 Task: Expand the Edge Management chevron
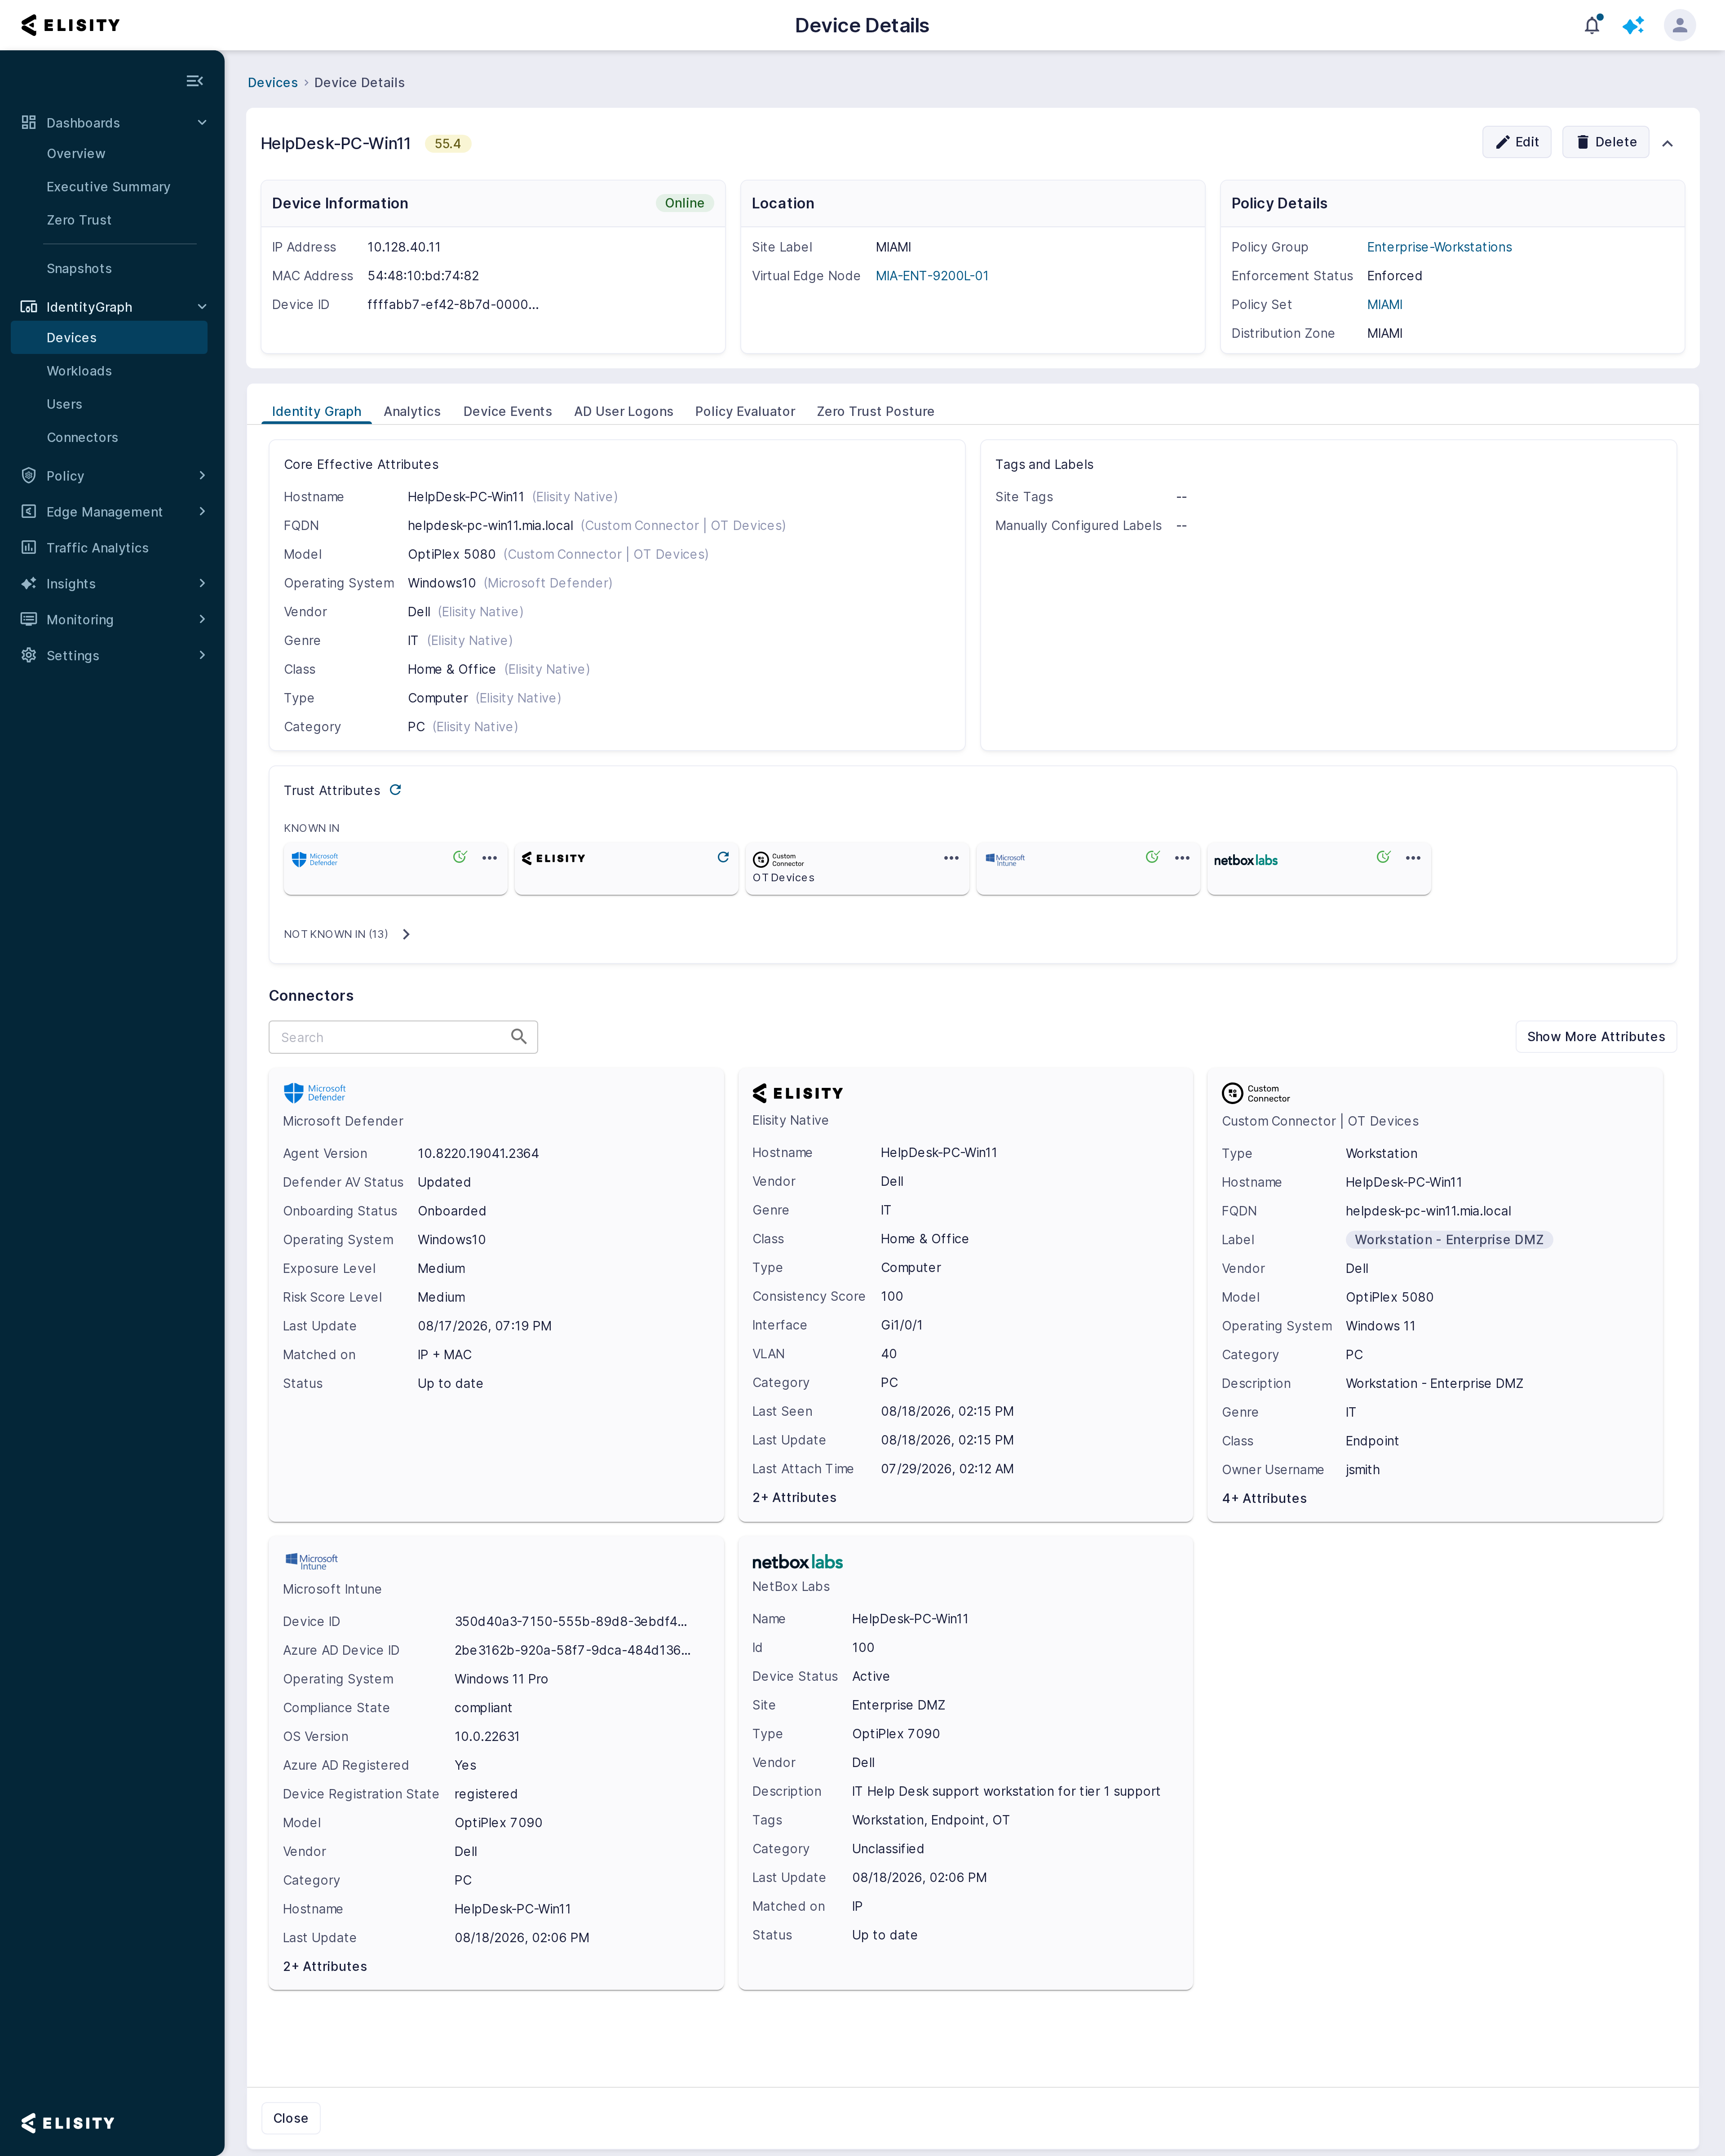pyautogui.click(x=202, y=511)
